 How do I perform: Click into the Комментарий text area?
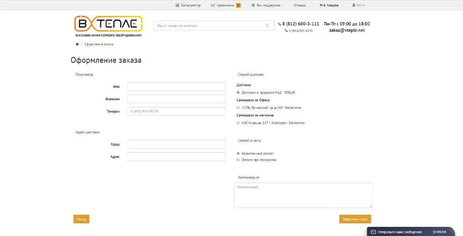click(x=303, y=195)
